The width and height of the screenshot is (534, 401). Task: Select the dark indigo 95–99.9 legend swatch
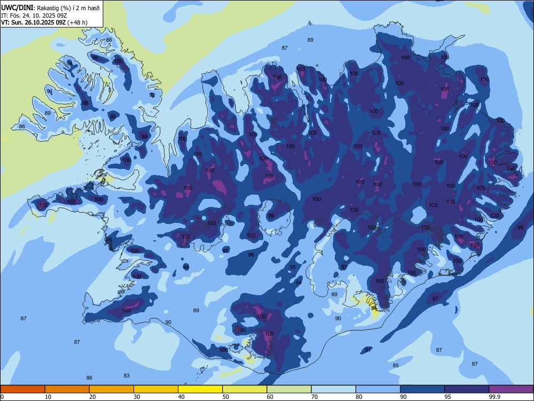coord(467,389)
